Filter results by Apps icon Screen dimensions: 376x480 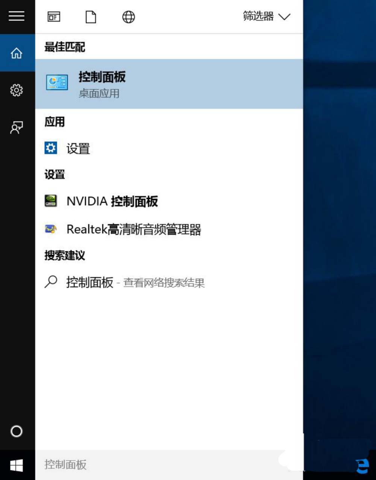click(x=54, y=17)
